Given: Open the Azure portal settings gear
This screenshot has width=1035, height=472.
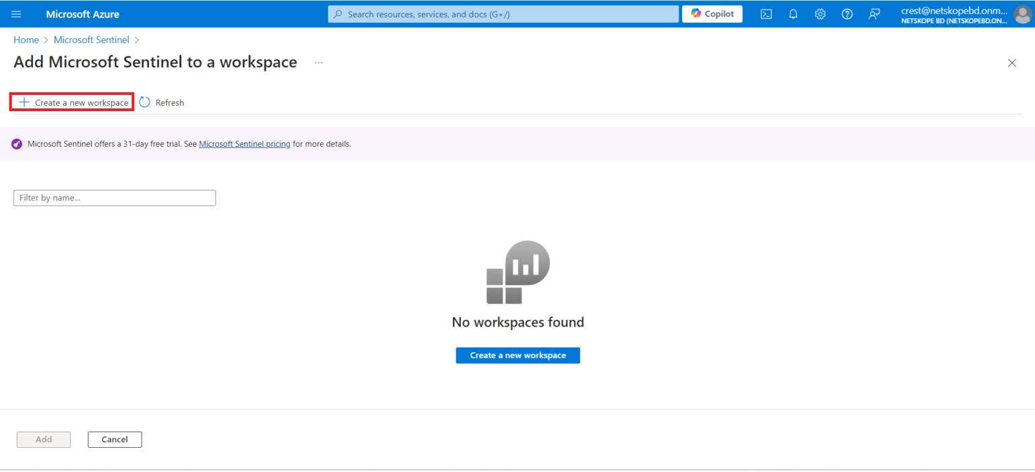Looking at the screenshot, I should [819, 13].
